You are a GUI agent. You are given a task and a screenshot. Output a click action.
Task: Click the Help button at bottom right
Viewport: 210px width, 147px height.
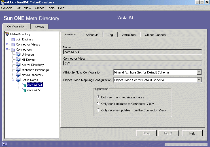coord(192,133)
